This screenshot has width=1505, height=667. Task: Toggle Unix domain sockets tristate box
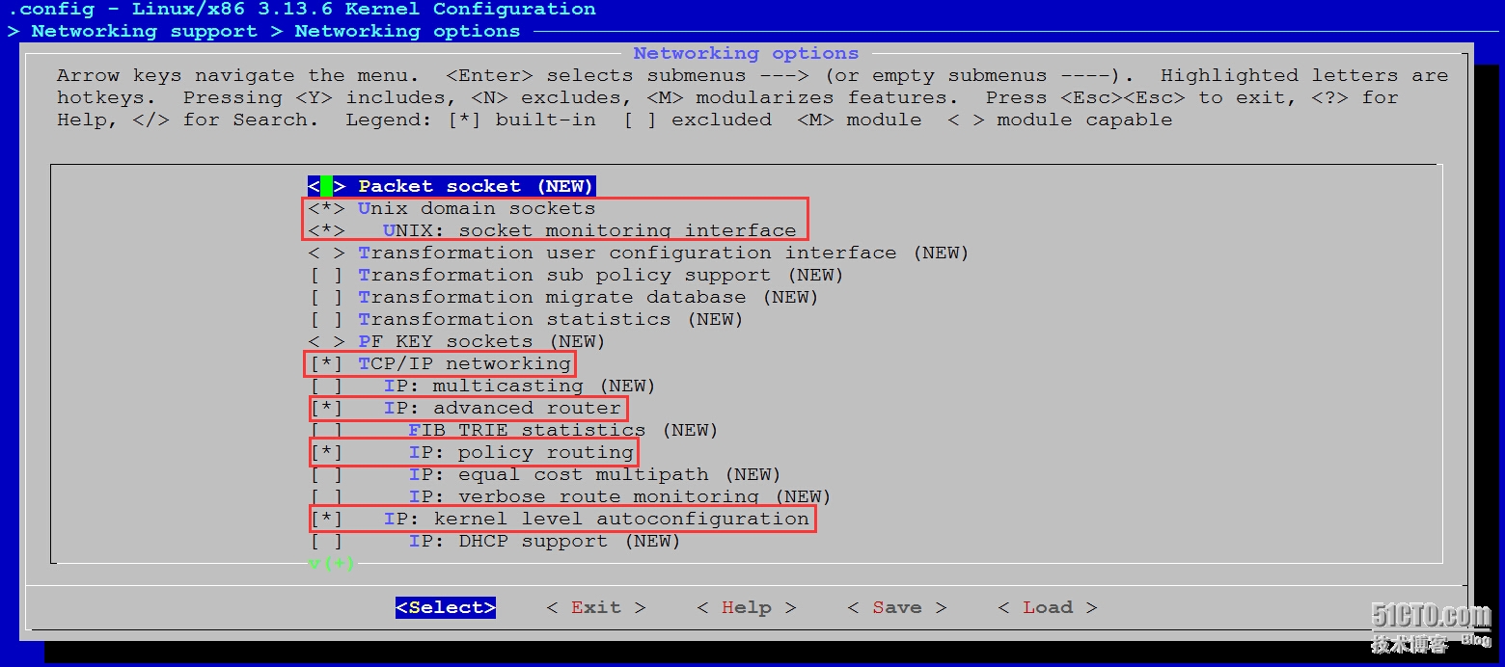[x=326, y=208]
